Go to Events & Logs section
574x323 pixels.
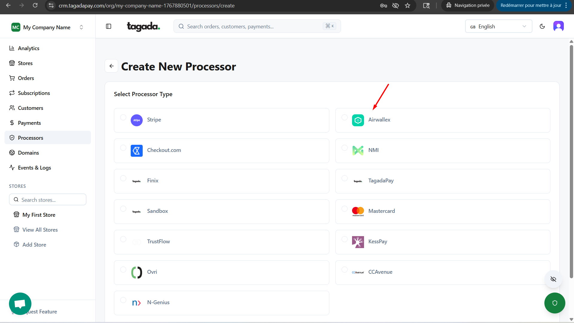(x=34, y=167)
